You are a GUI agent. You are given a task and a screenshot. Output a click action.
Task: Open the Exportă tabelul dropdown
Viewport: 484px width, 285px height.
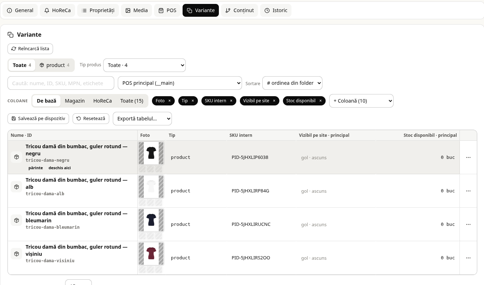coord(142,119)
